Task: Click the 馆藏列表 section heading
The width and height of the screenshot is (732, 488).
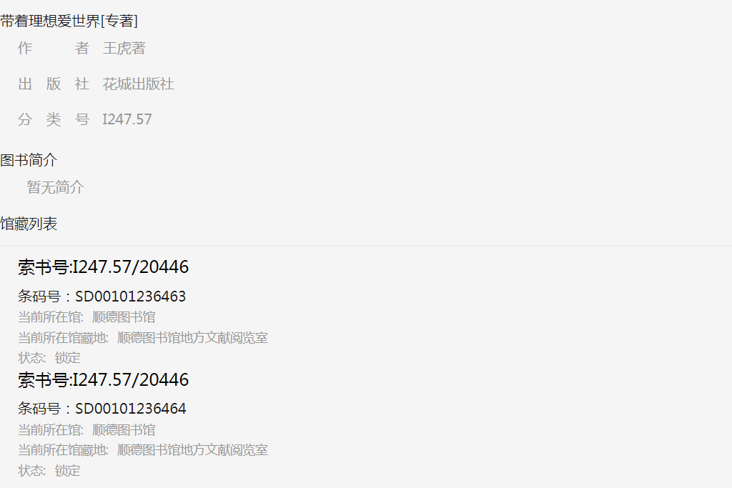Action: (x=29, y=224)
